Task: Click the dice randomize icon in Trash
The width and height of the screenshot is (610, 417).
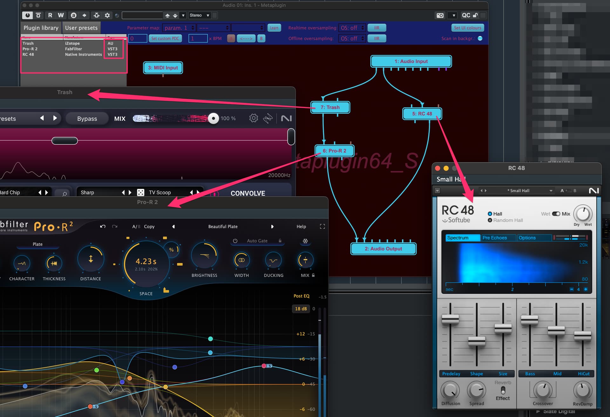Action: point(140,192)
